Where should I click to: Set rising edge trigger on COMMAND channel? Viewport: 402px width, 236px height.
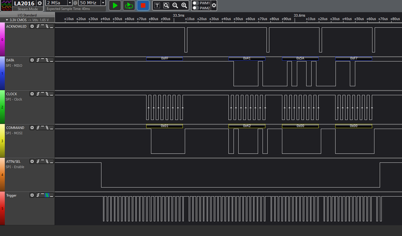38,127
